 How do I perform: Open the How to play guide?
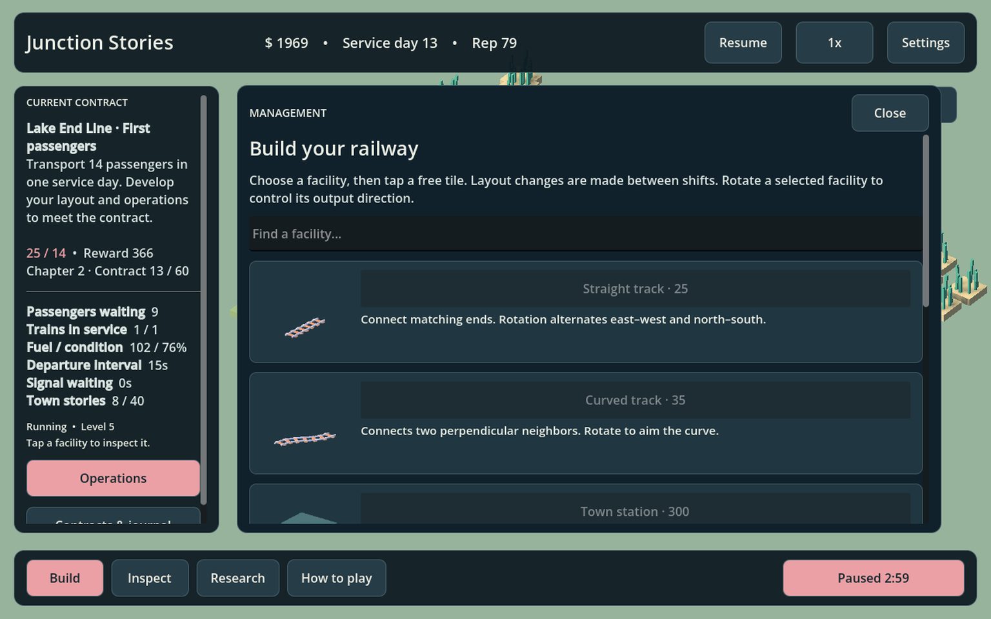point(337,578)
